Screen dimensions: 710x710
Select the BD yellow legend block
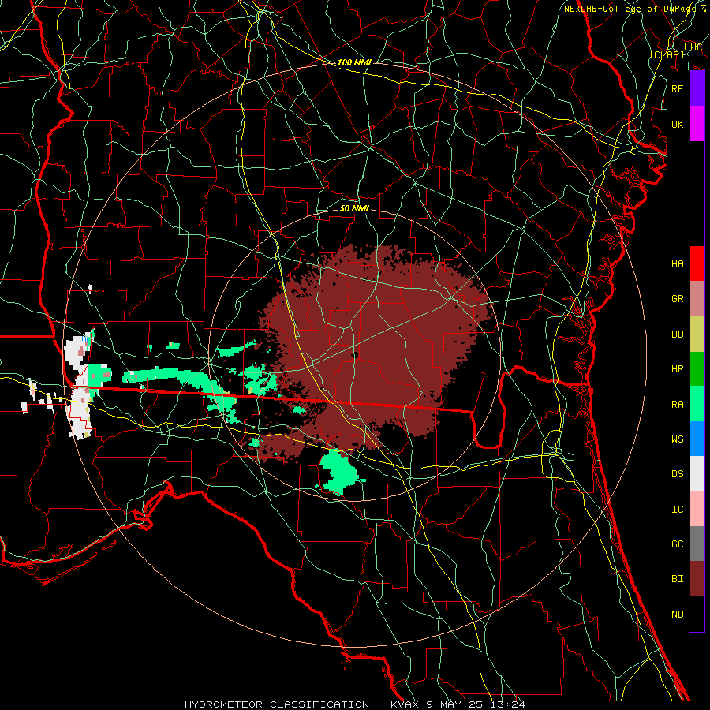697,334
